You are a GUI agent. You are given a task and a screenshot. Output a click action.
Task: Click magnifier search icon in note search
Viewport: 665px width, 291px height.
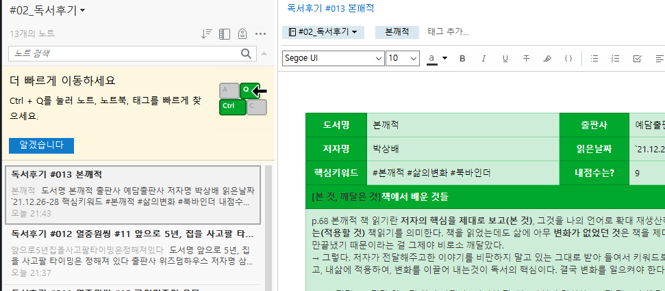pos(246,53)
